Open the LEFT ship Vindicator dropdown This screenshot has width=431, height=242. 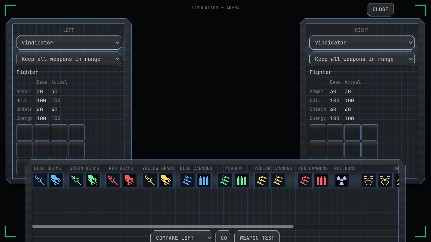click(69, 43)
